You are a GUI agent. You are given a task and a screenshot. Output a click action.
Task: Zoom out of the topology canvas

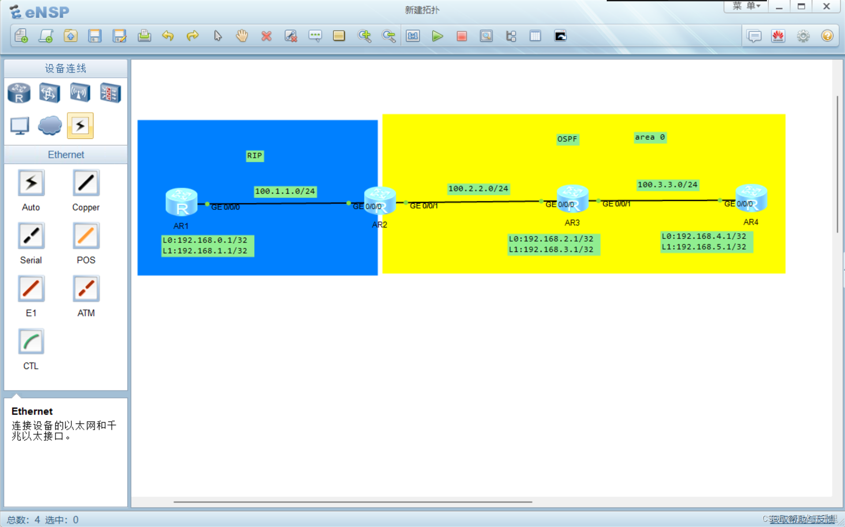pos(389,36)
